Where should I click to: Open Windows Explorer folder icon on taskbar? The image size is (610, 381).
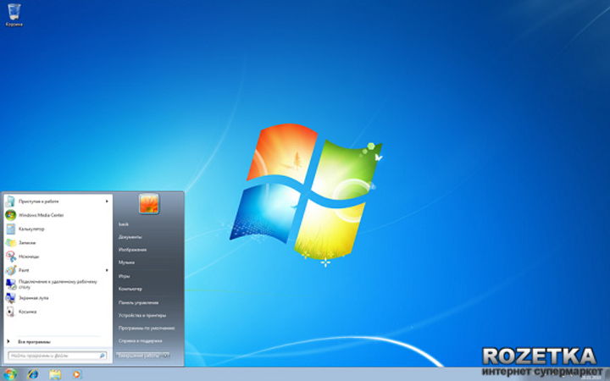click(x=55, y=374)
